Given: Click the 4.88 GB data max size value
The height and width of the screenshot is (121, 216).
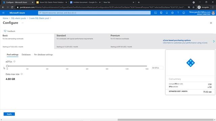Looking at the screenshot, I should (10, 79).
